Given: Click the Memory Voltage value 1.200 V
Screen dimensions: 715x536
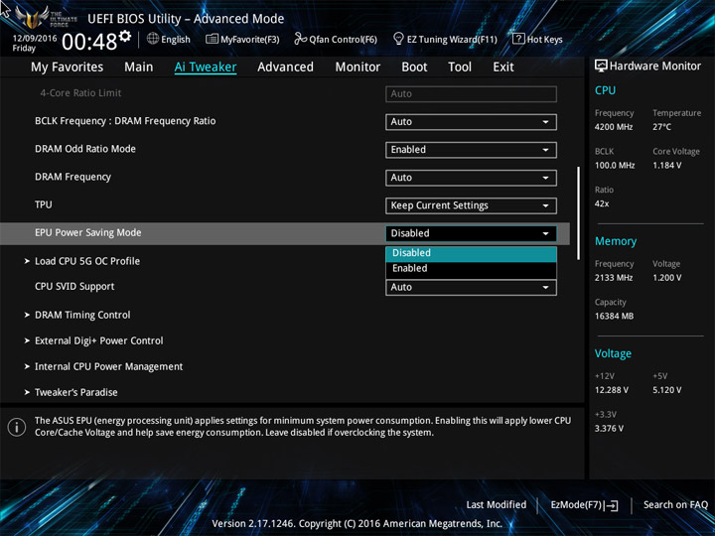Looking at the screenshot, I should (x=666, y=278).
